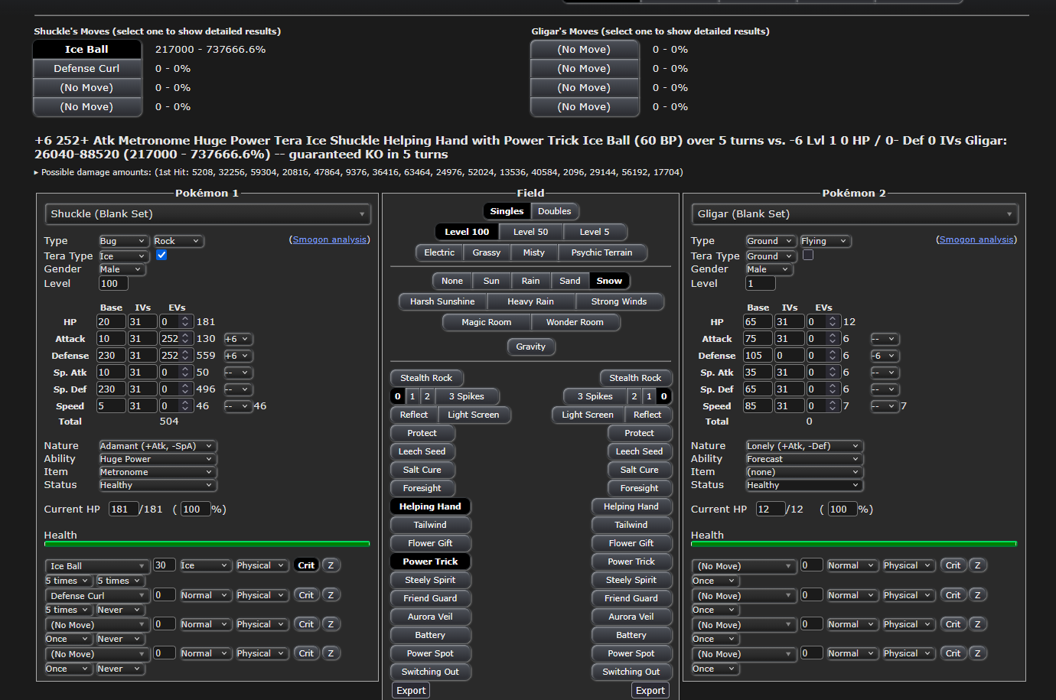Open the Huge Power ability dropdown

point(158,459)
